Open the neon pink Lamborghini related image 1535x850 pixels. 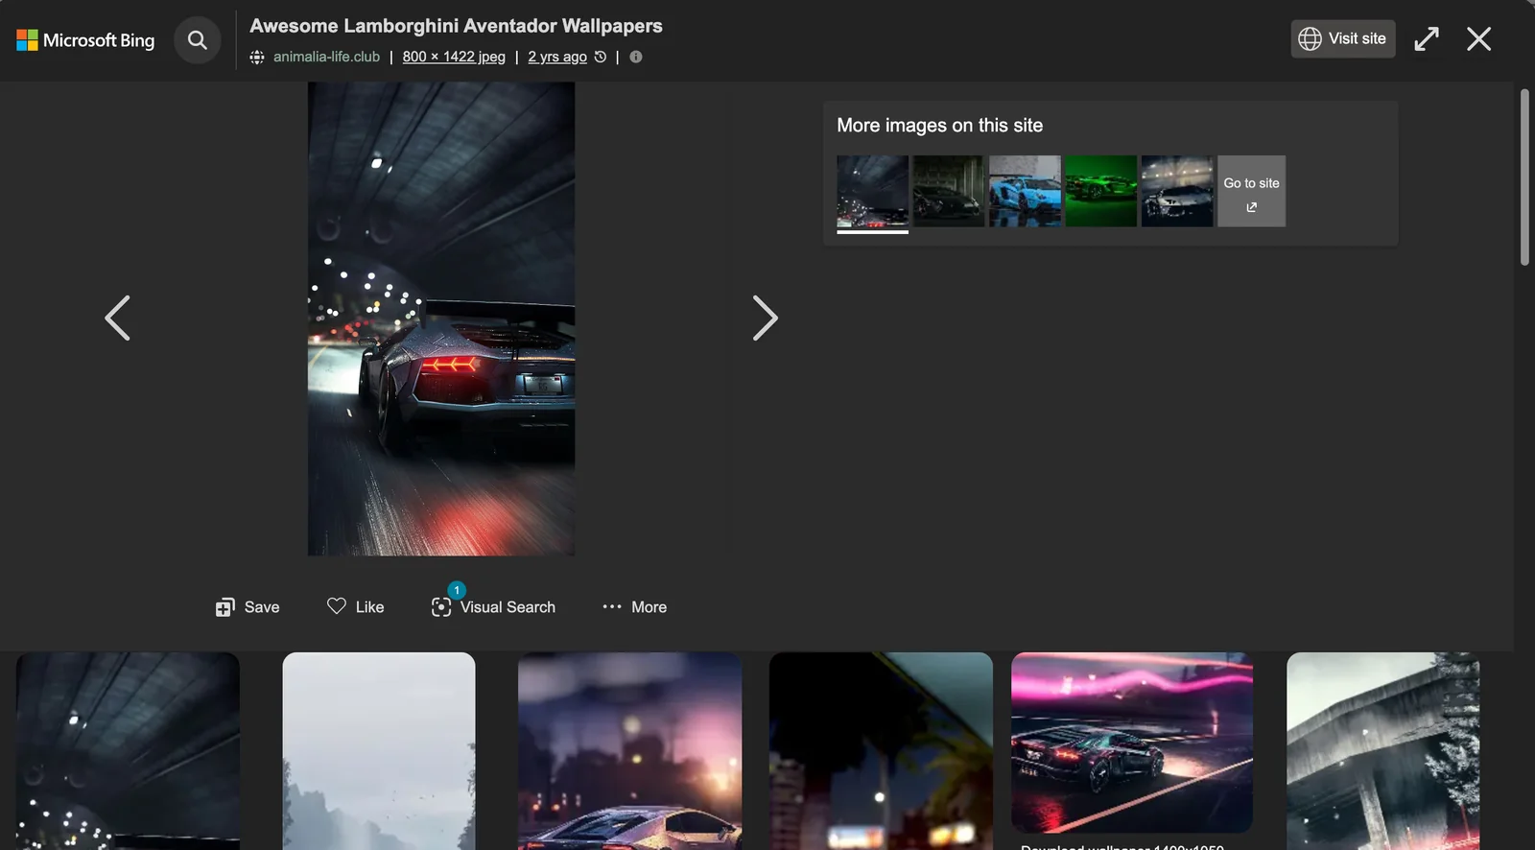(x=1131, y=742)
